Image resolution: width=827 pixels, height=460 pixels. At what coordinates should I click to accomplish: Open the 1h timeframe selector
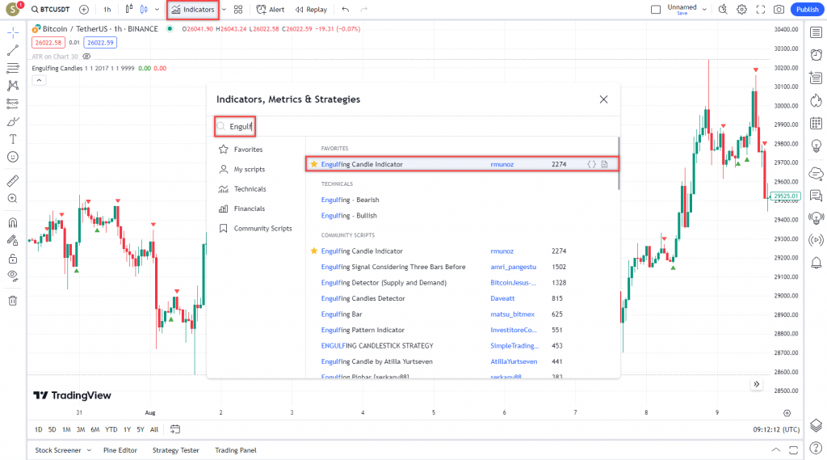click(x=107, y=10)
